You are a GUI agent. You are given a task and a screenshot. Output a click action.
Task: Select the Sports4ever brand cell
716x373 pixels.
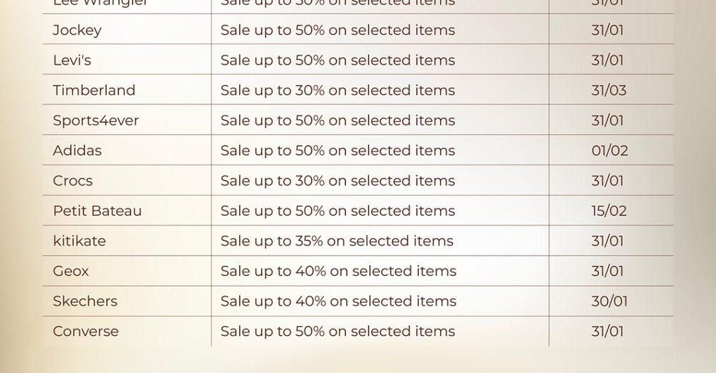pos(96,120)
